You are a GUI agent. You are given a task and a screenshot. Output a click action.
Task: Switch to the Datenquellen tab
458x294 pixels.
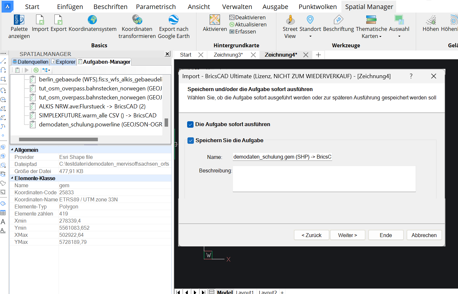coord(30,61)
